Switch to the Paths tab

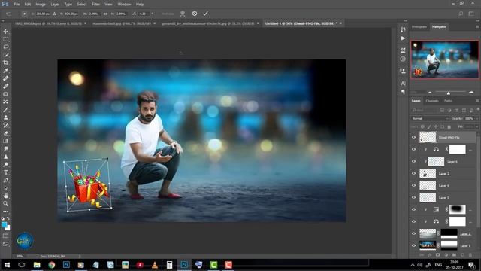(448, 101)
